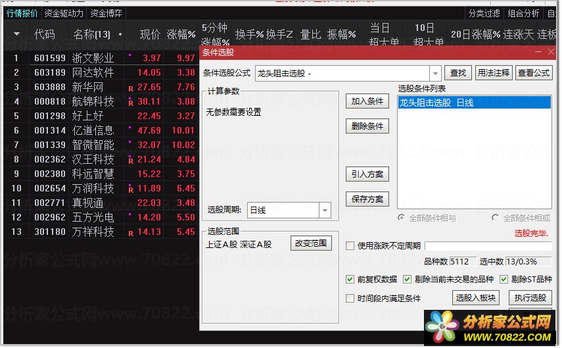Image resolution: width=562 pixels, height=348 pixels.
Task: Select stock row 浙文影业
Action: coord(101,58)
